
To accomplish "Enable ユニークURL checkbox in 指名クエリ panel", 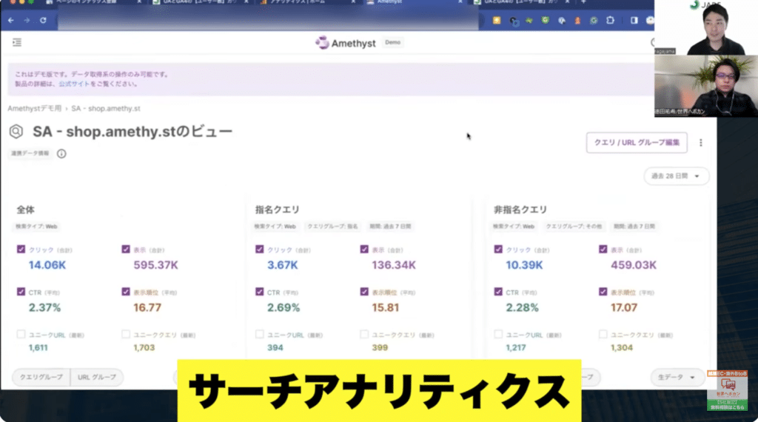I will point(260,335).
